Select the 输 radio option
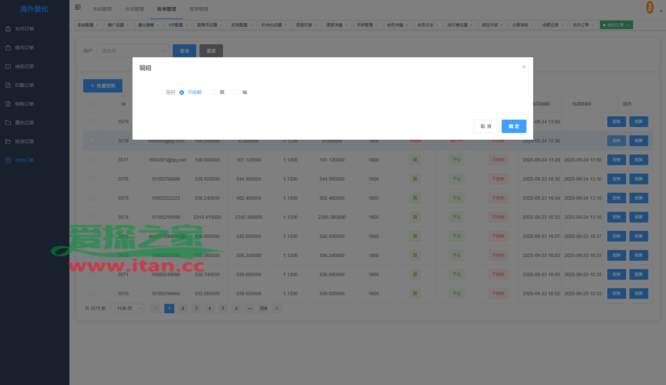The width and height of the screenshot is (666, 385). click(237, 92)
